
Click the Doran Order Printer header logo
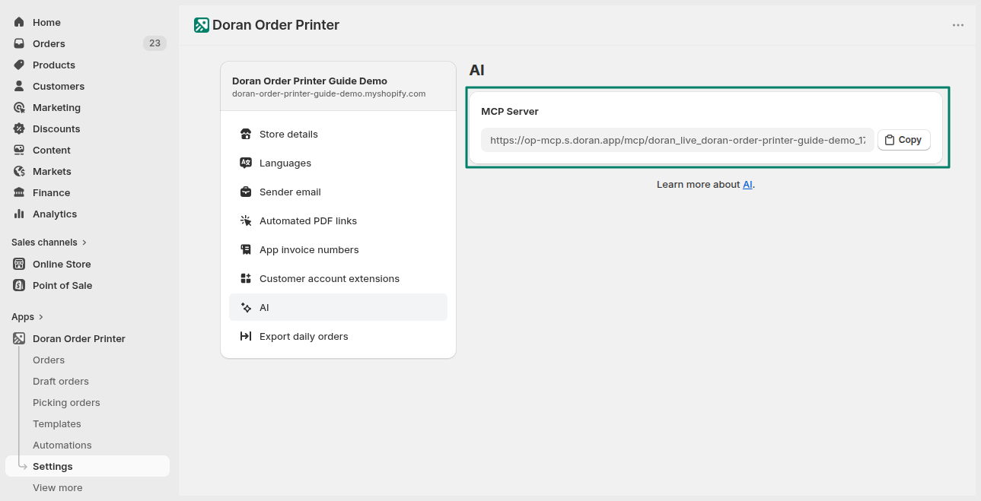click(x=202, y=25)
